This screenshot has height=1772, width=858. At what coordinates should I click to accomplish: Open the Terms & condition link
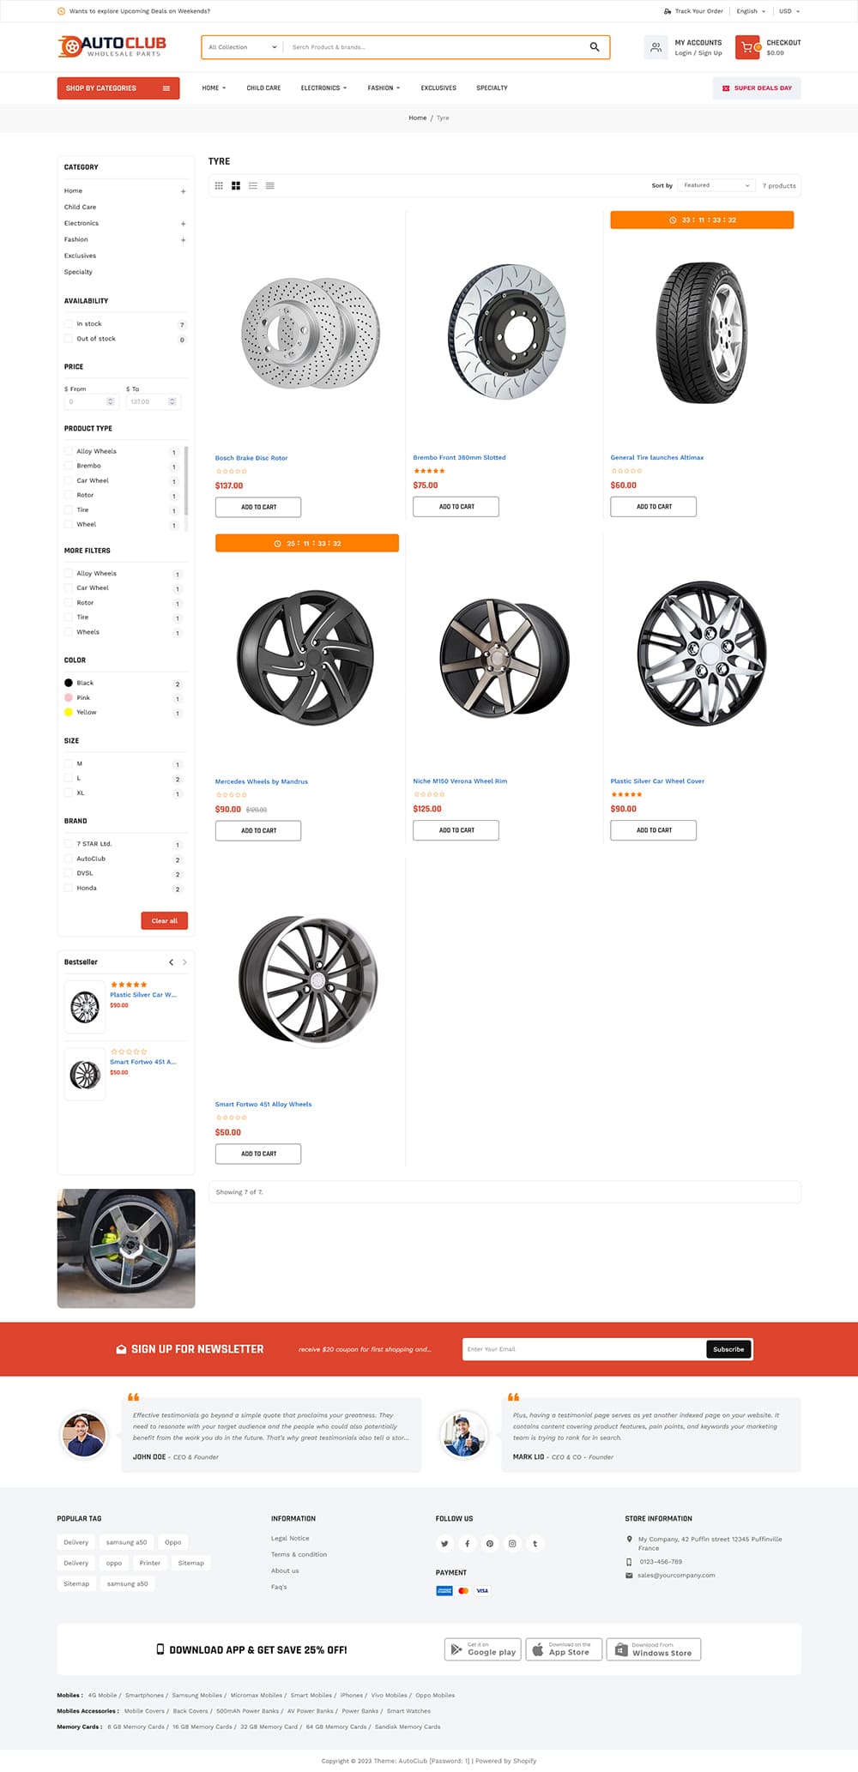coord(299,1554)
